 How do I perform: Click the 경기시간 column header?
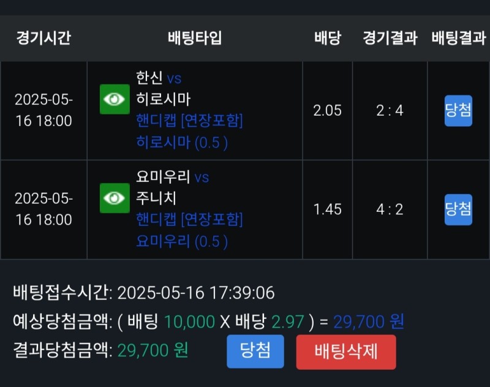click(x=43, y=38)
